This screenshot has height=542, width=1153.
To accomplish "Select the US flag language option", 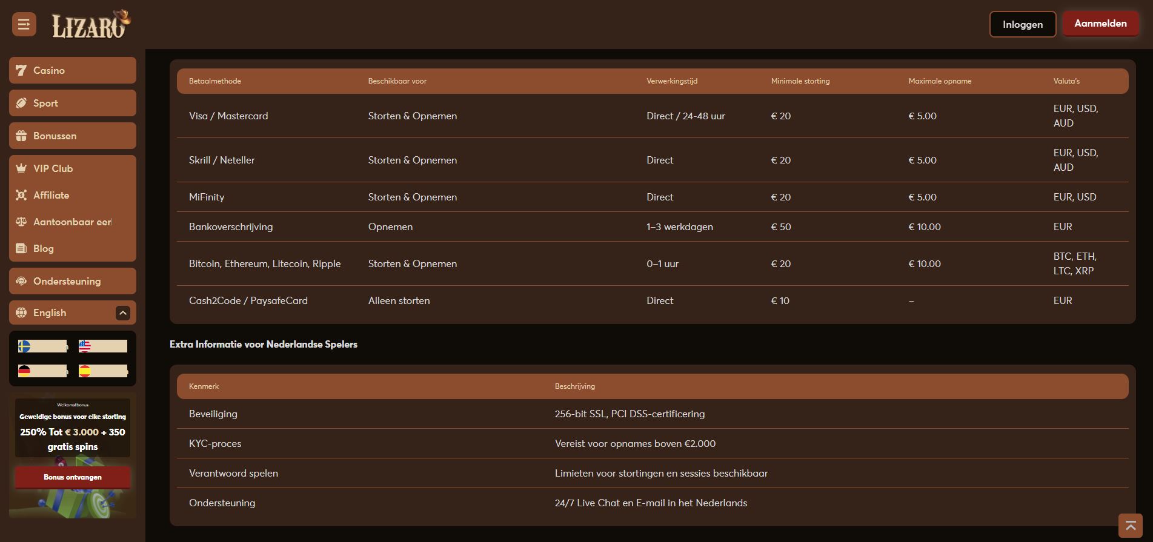I will 103,346.
